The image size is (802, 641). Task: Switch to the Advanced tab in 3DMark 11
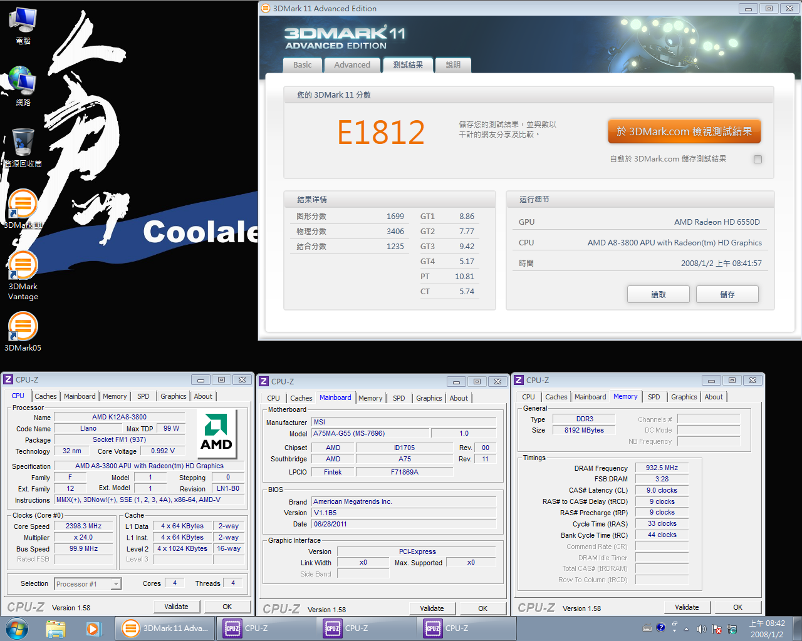[x=352, y=64]
